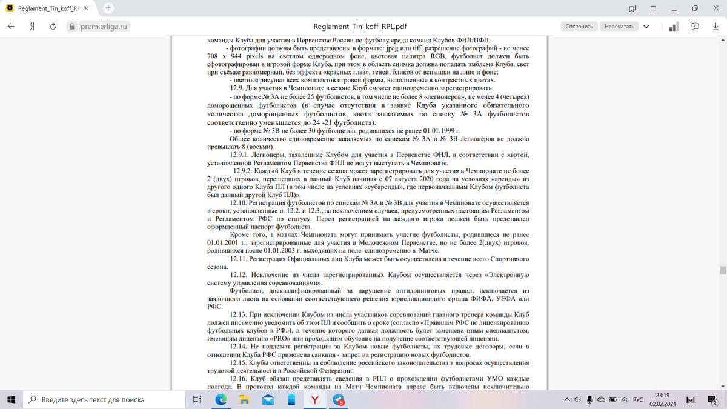Open the bookmarks icon in the title bar

pos(632,8)
